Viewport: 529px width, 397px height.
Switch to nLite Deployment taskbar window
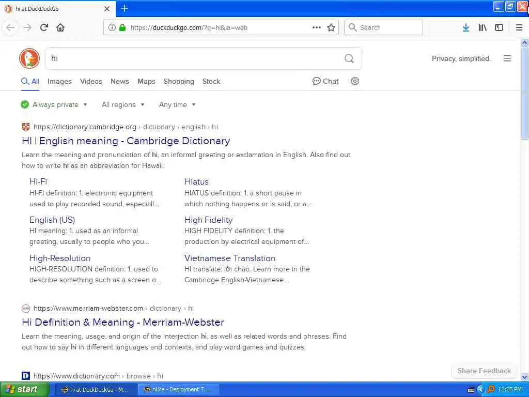tap(179, 390)
